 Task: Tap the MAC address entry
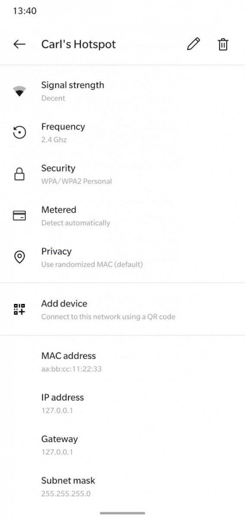click(122, 362)
